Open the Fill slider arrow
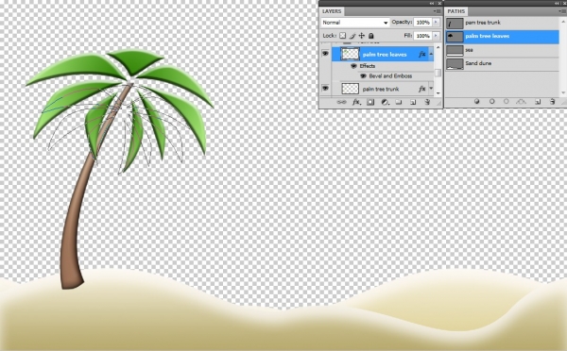This screenshot has height=351, width=567. [x=436, y=36]
